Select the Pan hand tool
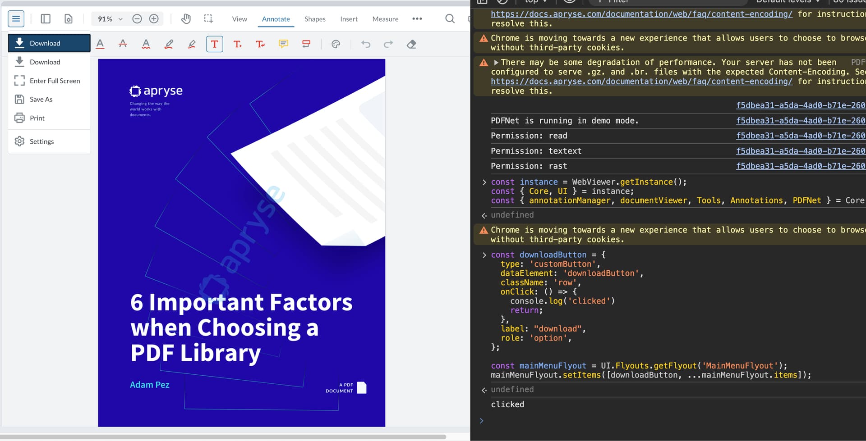This screenshot has height=441, width=866. tap(186, 19)
